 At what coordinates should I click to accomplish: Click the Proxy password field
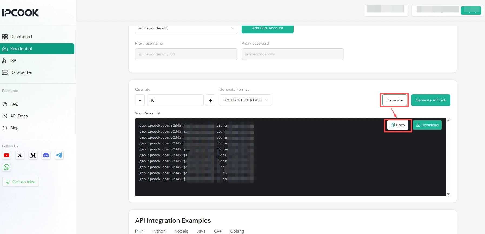point(293,54)
